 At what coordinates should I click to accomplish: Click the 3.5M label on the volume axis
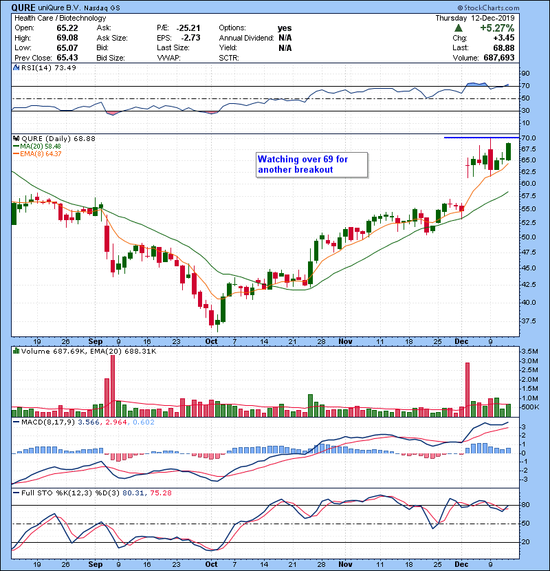pos(529,352)
